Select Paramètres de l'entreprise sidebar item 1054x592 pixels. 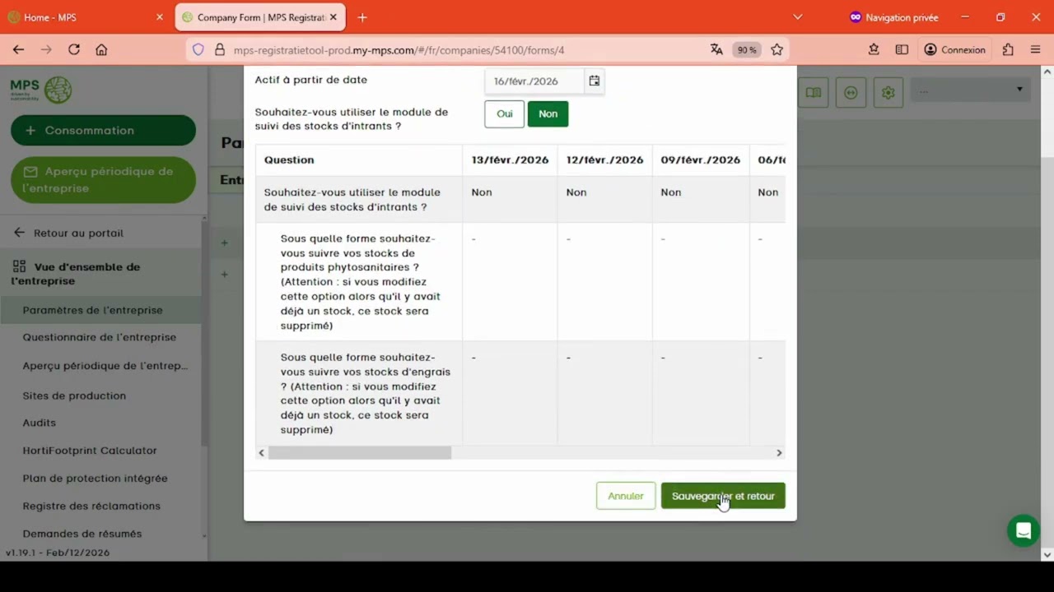[x=100, y=310]
